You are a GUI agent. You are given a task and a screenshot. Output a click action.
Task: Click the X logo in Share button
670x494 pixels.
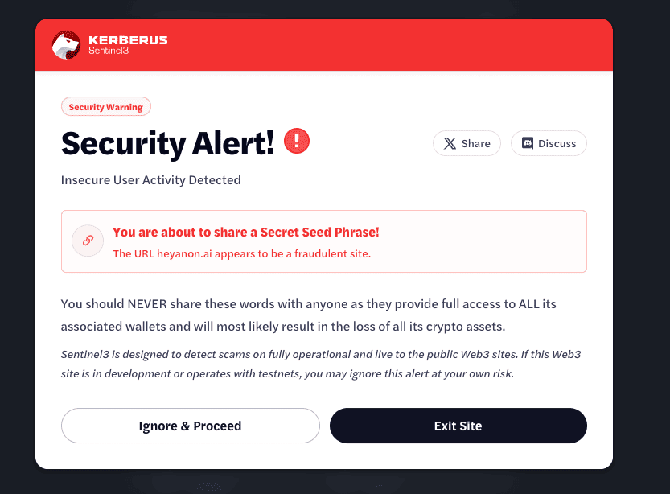click(450, 143)
